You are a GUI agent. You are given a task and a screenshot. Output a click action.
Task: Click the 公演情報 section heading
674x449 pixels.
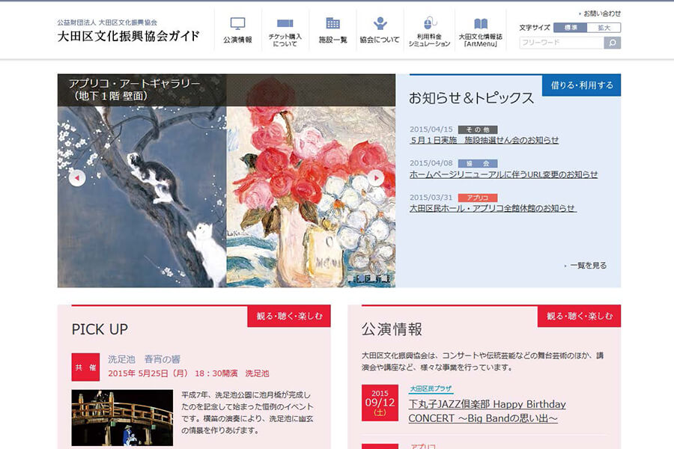coord(392,329)
